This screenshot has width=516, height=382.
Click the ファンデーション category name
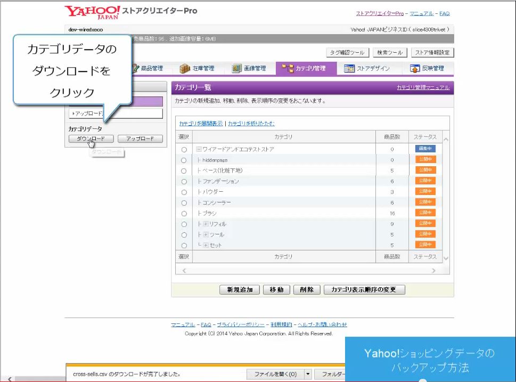(220, 182)
